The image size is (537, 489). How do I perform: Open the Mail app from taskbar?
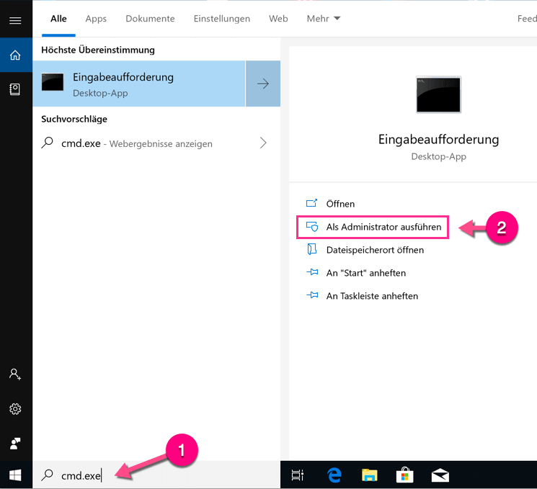440,475
